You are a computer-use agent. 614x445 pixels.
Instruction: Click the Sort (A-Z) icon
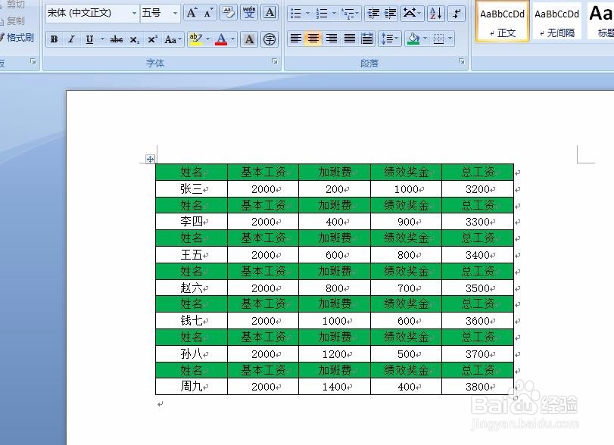pos(436,14)
